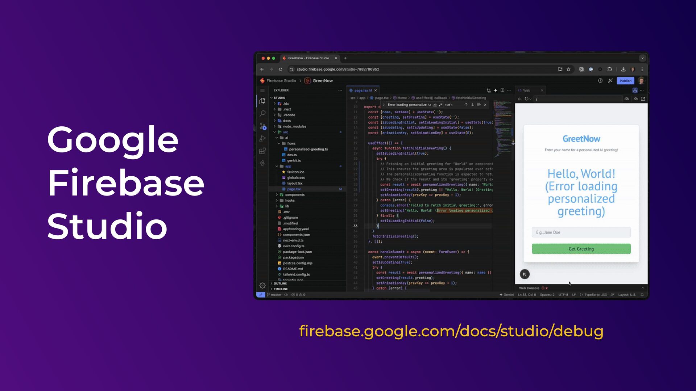The height and width of the screenshot is (391, 696).
Task: Bookmark this page with the star icon
Action: click(x=568, y=69)
